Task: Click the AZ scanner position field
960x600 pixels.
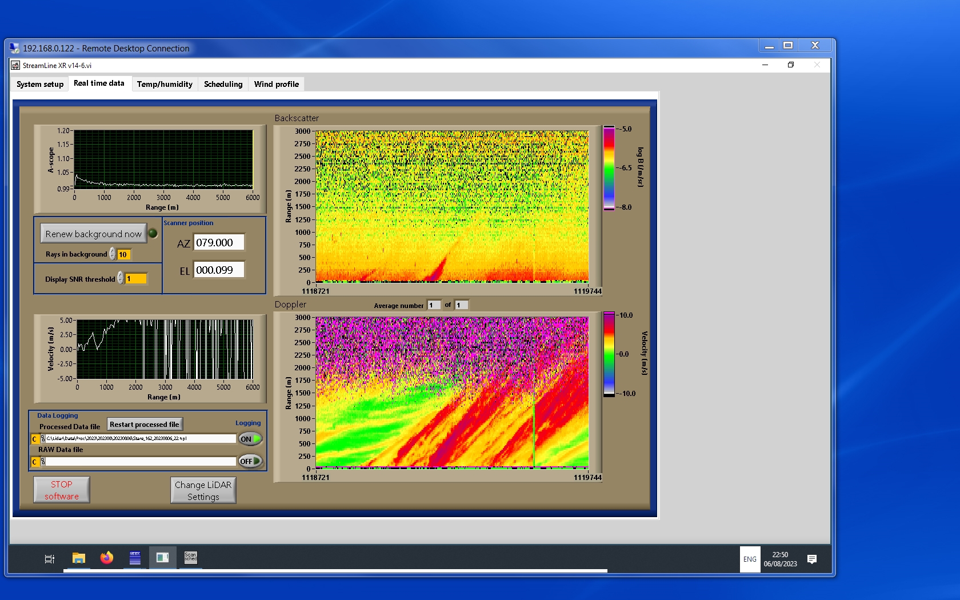Action: (219, 242)
